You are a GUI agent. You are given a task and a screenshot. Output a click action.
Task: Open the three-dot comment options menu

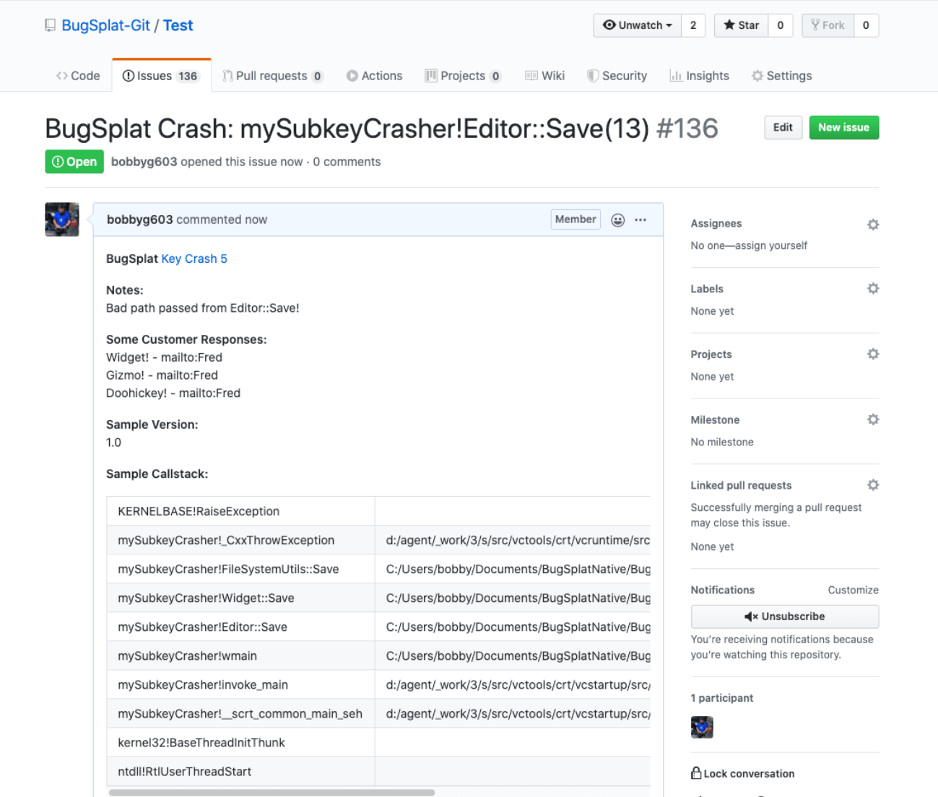[x=640, y=220]
